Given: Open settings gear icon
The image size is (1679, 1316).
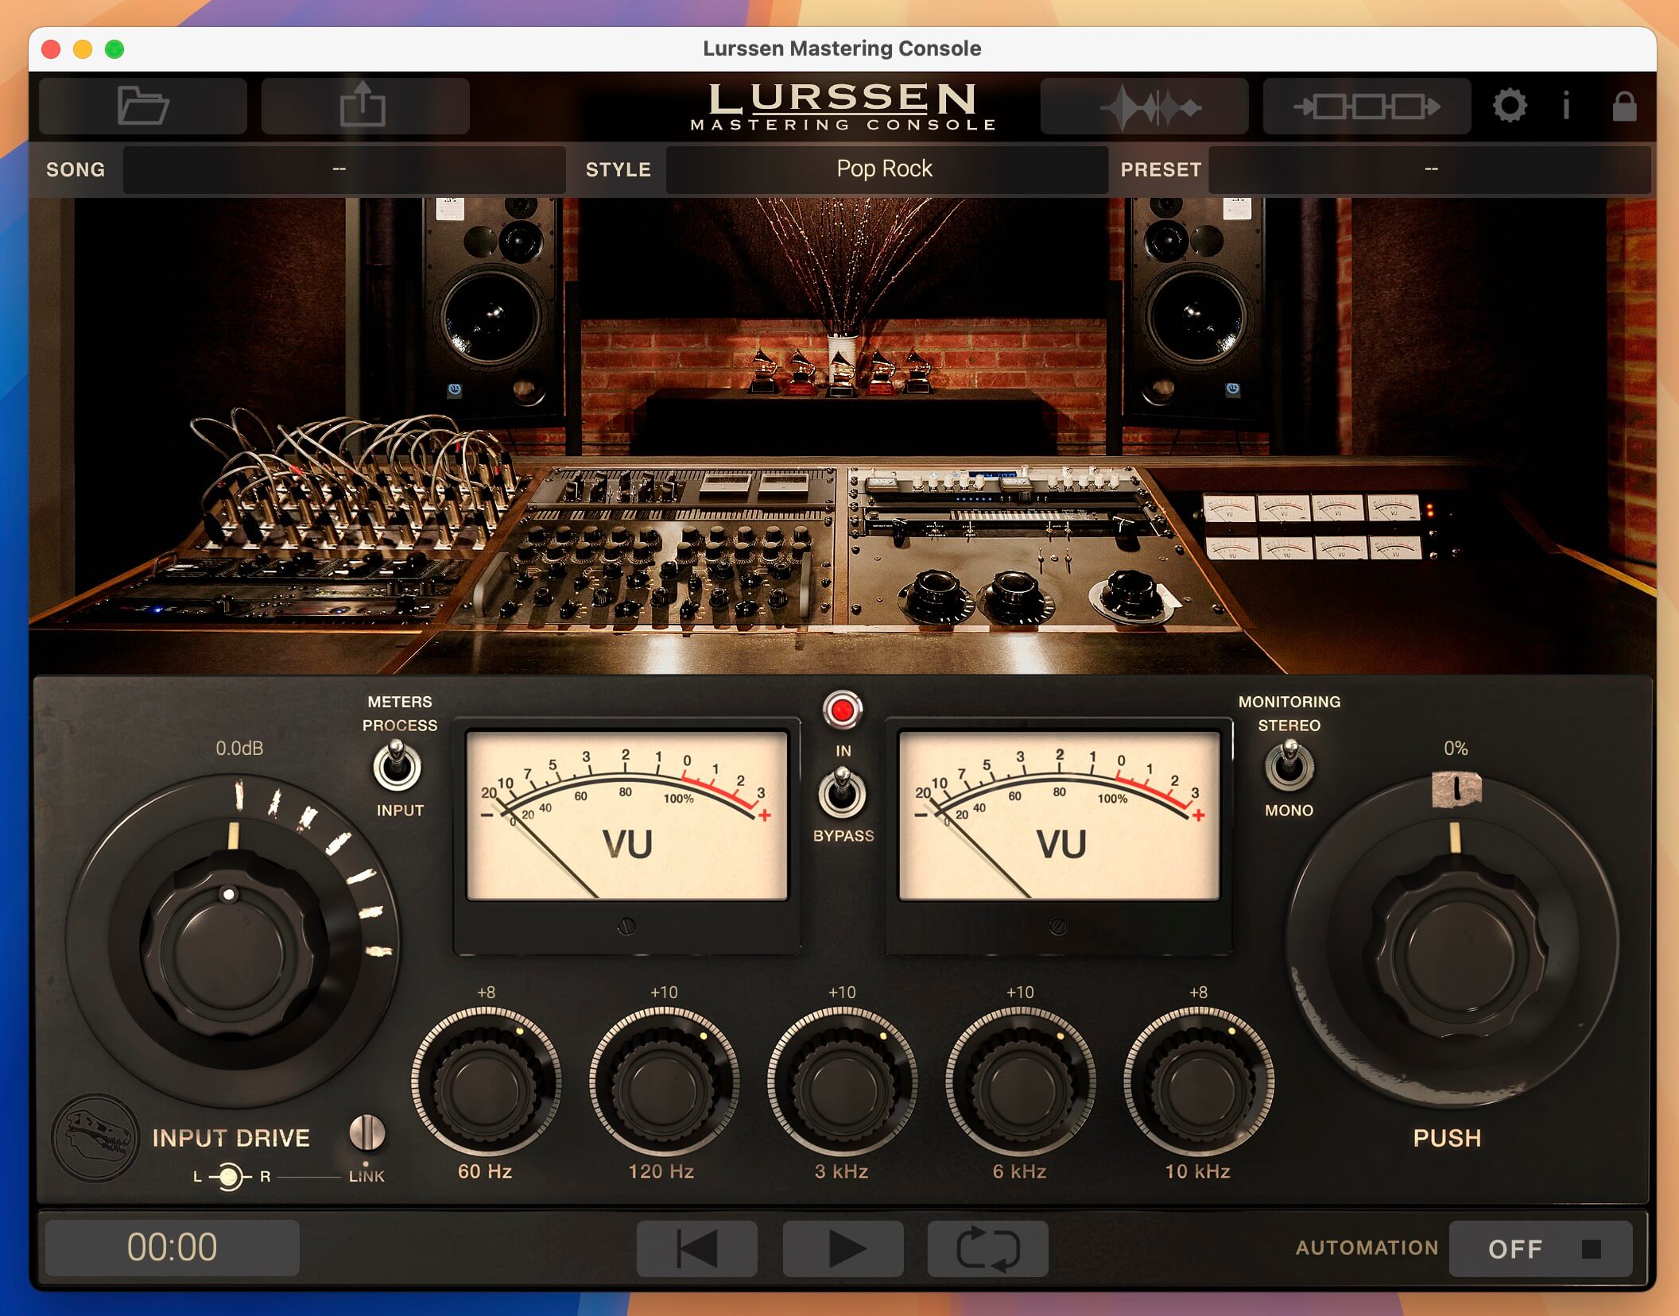Looking at the screenshot, I should tap(1510, 106).
